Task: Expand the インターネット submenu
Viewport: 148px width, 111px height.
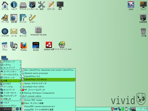Action: (11, 93)
